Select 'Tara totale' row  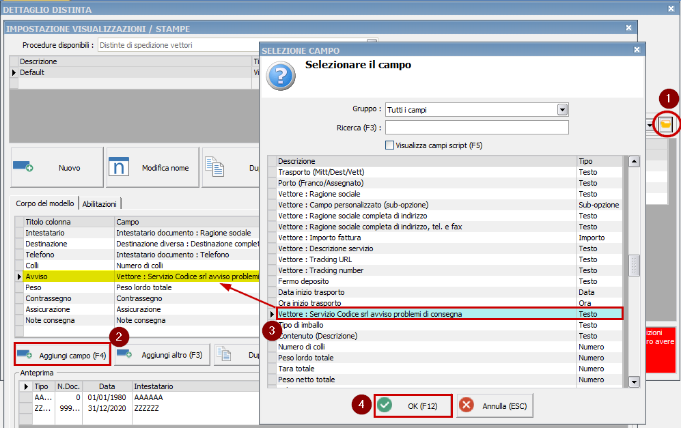pos(449,368)
